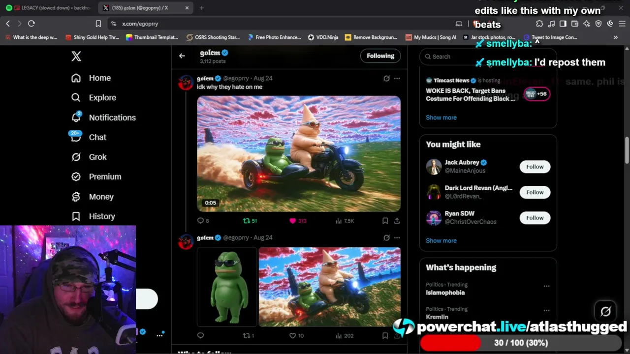Open the Thumbnail Templat... bookmark
Viewport: 630px width, 354px height.
click(152, 37)
